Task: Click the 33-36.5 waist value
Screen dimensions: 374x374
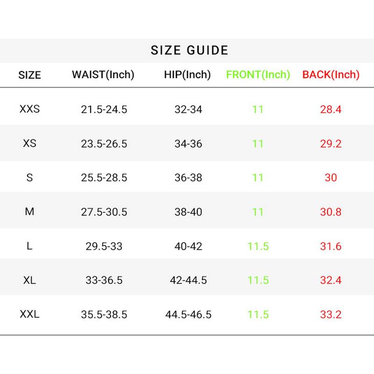Action: [x=104, y=280]
